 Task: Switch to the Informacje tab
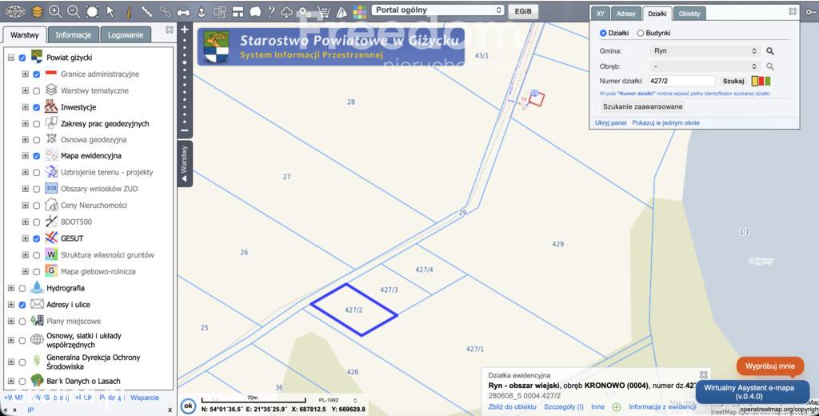pyautogui.click(x=73, y=35)
